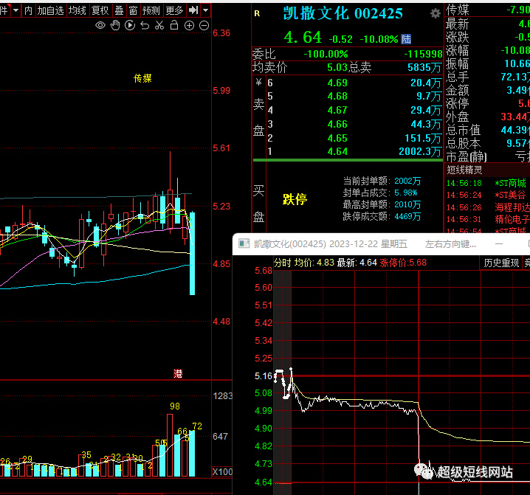Click the circular replay play icon

pos(130,25)
